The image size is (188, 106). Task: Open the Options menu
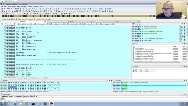(x=30, y=6)
